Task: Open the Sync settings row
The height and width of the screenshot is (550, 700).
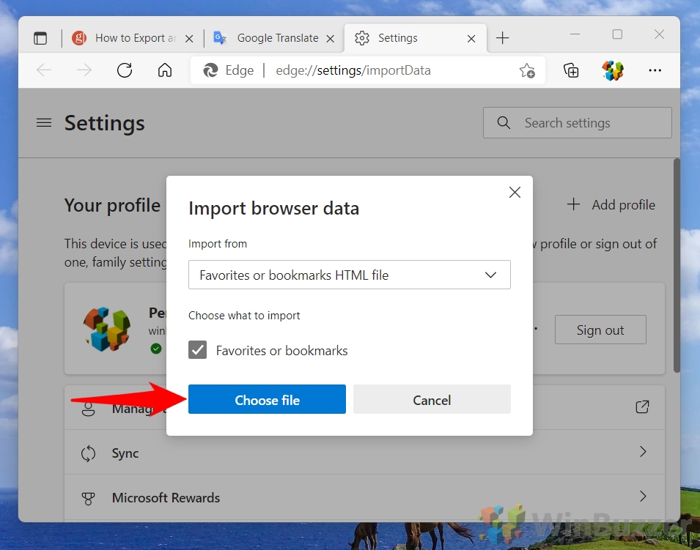Action: click(364, 453)
